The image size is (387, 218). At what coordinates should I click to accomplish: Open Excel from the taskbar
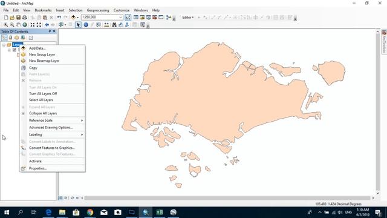point(160,212)
